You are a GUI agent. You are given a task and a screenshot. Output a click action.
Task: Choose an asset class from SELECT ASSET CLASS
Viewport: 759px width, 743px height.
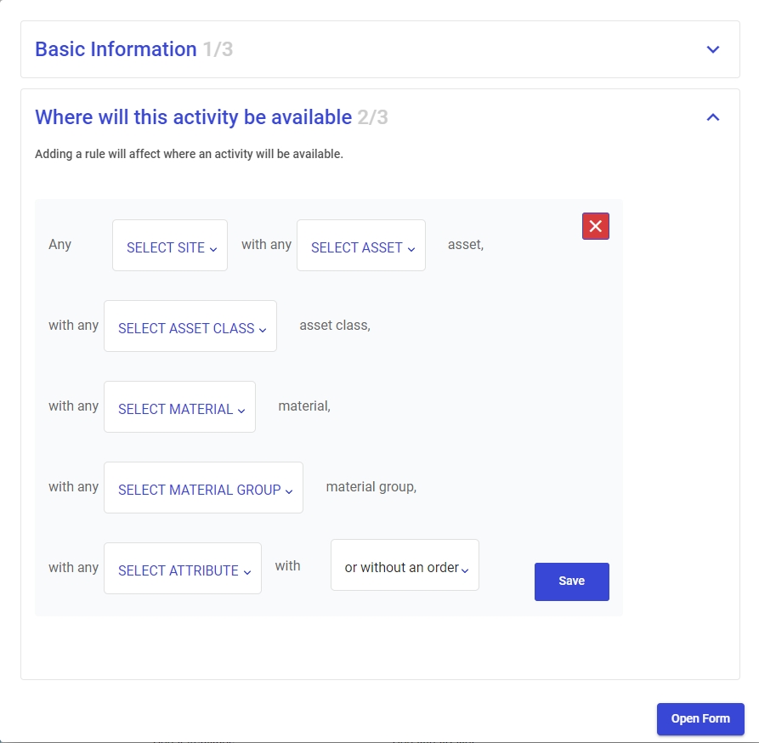pyautogui.click(x=190, y=327)
